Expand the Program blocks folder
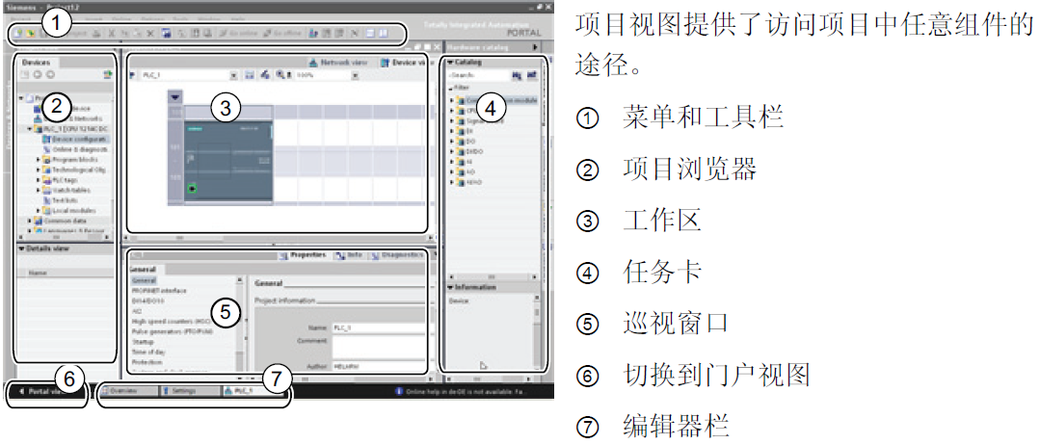The image size is (1040, 444). tap(38, 160)
